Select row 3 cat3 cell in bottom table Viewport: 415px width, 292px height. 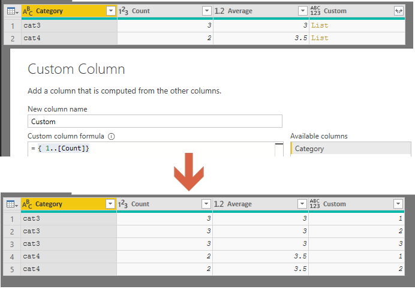(x=69, y=244)
